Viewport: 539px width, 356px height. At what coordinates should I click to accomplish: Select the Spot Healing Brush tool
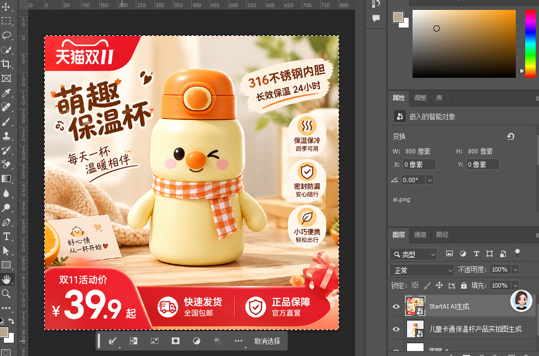click(x=6, y=107)
